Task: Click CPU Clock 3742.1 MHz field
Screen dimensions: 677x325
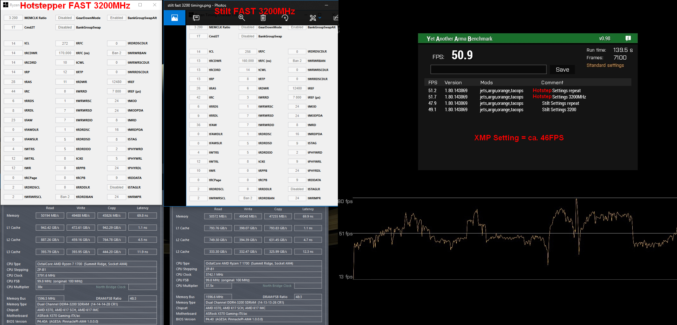Action: (263, 275)
